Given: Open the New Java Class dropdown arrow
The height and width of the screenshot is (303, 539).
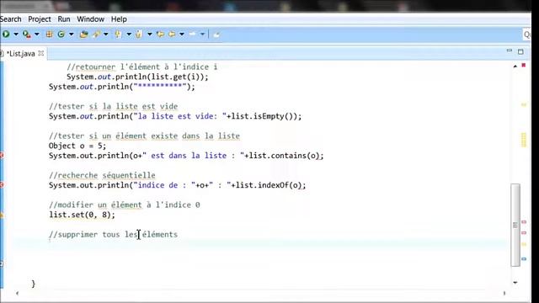Looking at the screenshot, I should (x=71, y=35).
